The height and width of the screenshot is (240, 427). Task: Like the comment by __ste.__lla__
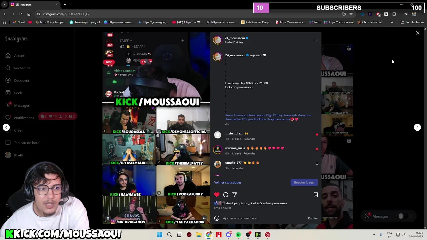[x=317, y=135]
